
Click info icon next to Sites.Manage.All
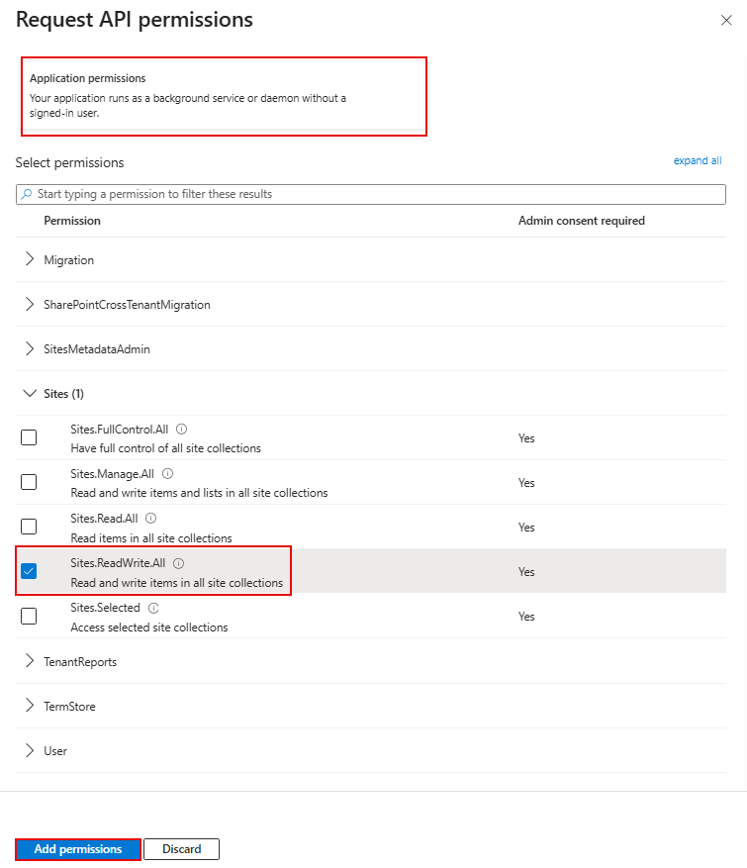tap(168, 474)
